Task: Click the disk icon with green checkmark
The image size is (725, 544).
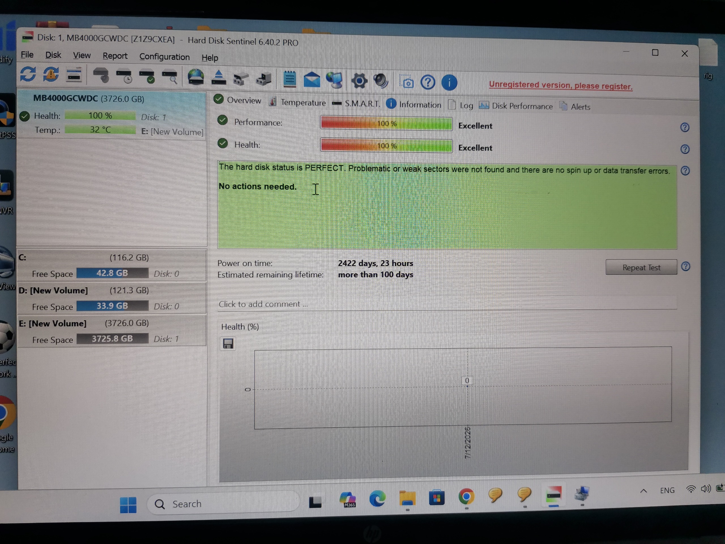Action: 147,77
